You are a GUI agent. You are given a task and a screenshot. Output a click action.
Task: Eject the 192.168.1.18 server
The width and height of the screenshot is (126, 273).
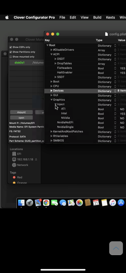[36, 159]
